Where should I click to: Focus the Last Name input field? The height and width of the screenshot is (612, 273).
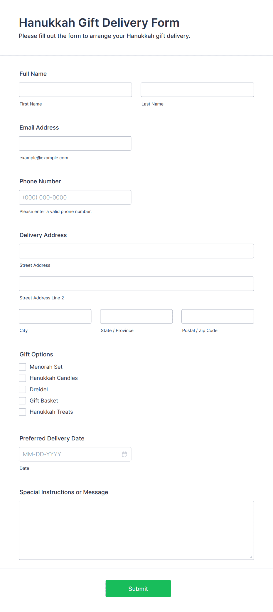pyautogui.click(x=197, y=90)
